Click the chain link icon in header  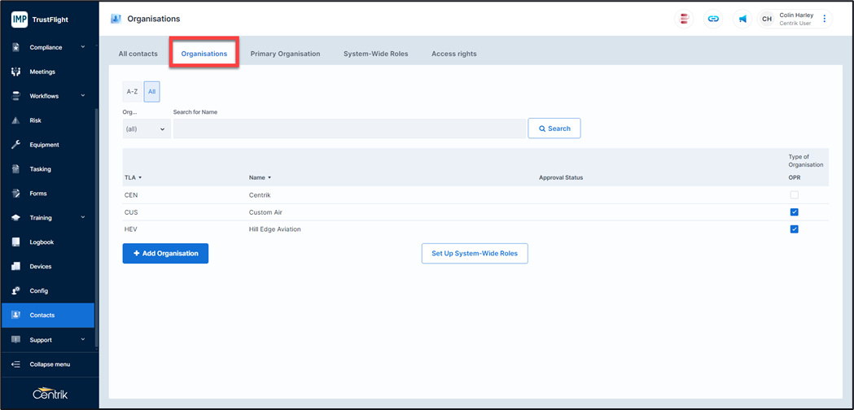[713, 19]
